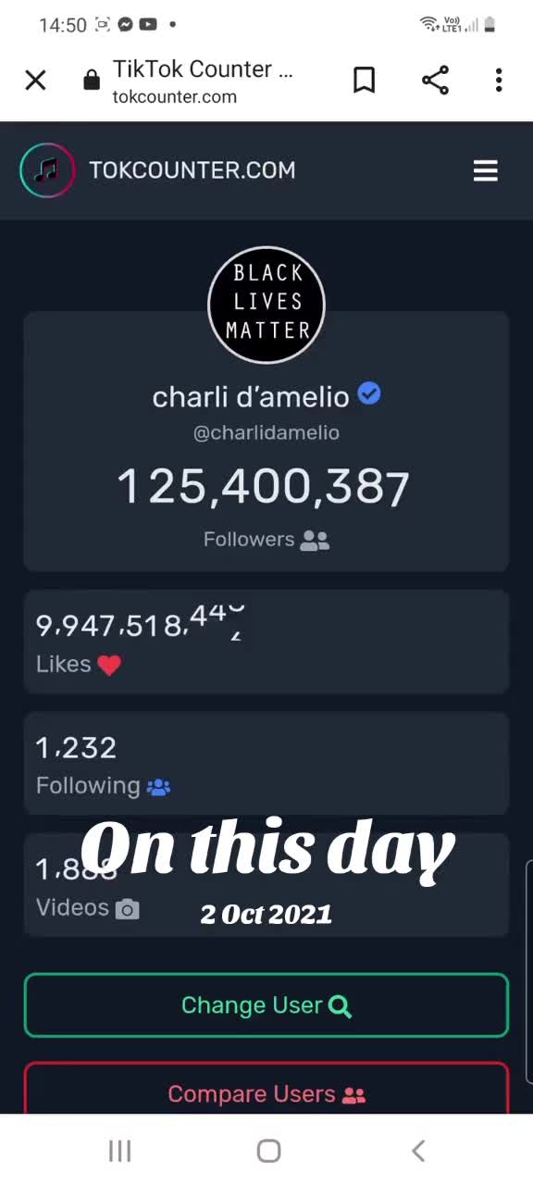This screenshot has height=1185, width=533.
Task: Click the TokCounter music note logo
Action: click(x=47, y=170)
